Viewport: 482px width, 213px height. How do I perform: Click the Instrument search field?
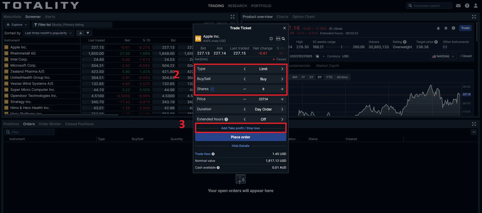(429, 6)
